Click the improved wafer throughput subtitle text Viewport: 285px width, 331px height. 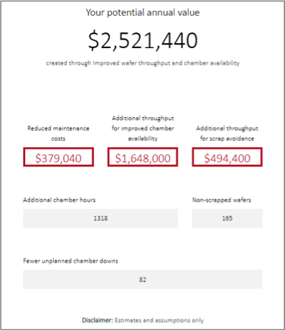(x=143, y=63)
